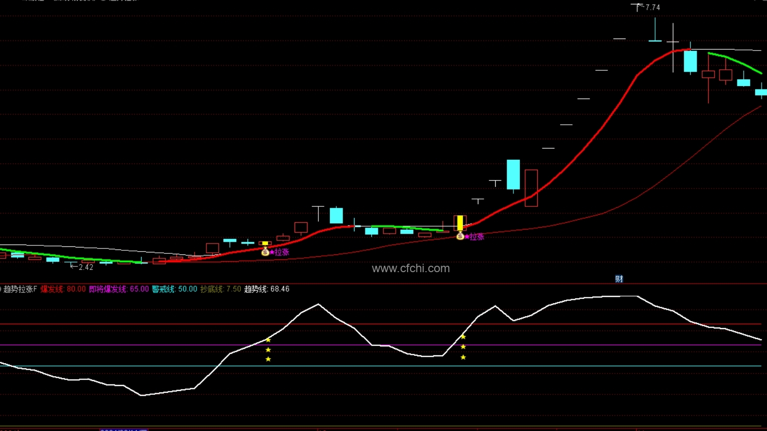Click the money bag icon at the first 拉涨 signal

pos(265,252)
